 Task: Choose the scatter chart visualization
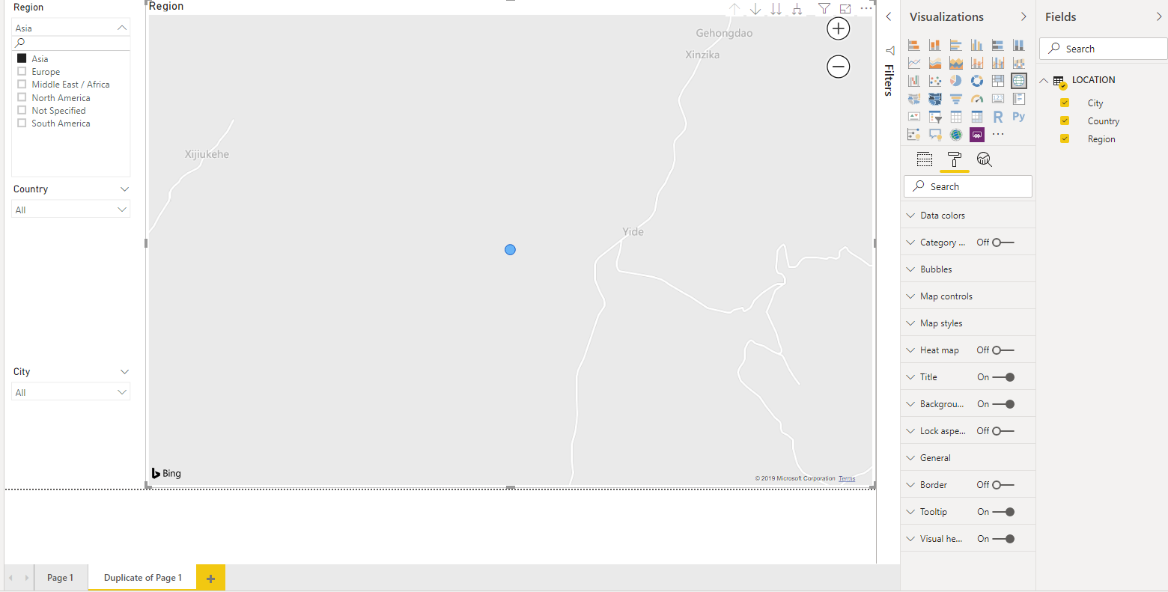click(x=935, y=81)
